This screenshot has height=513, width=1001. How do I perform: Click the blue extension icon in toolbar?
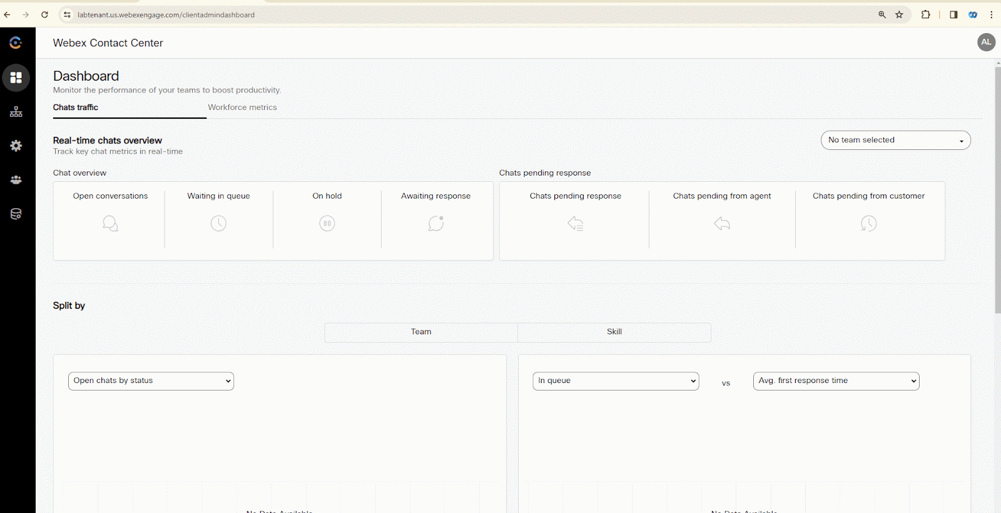tap(973, 14)
